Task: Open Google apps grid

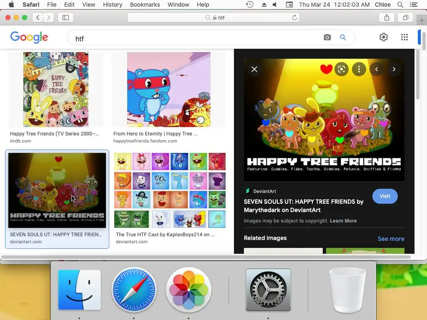Action: click(x=404, y=37)
